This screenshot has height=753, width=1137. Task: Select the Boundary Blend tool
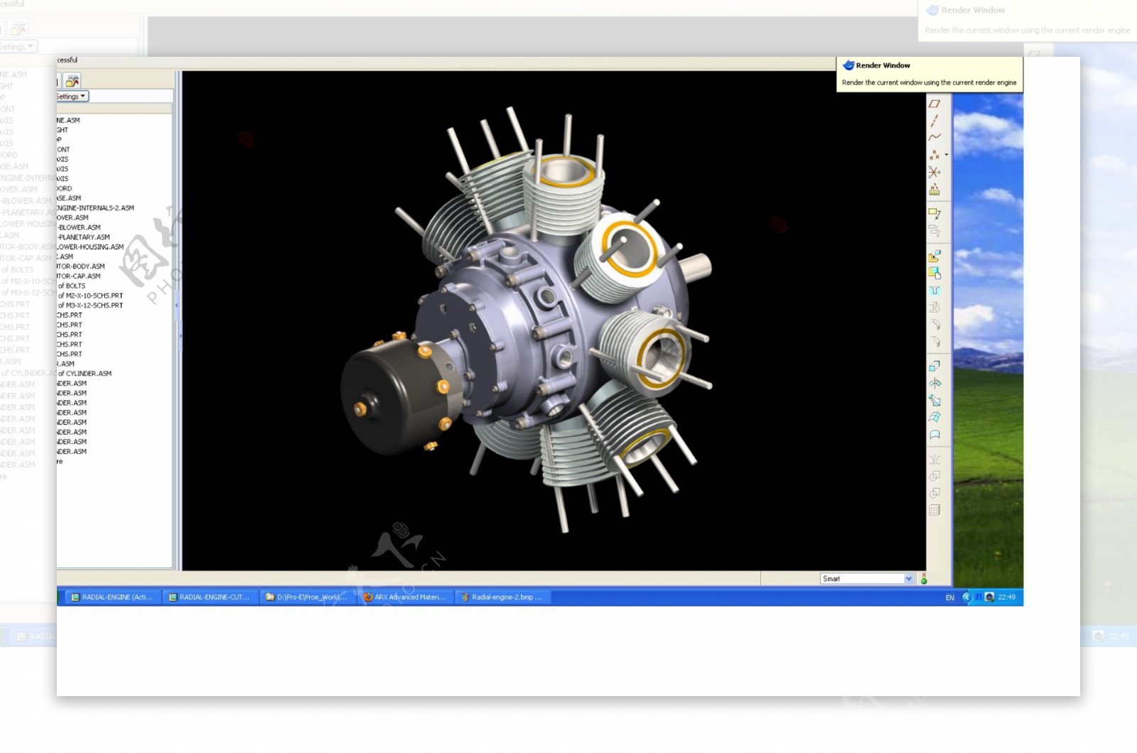click(934, 417)
